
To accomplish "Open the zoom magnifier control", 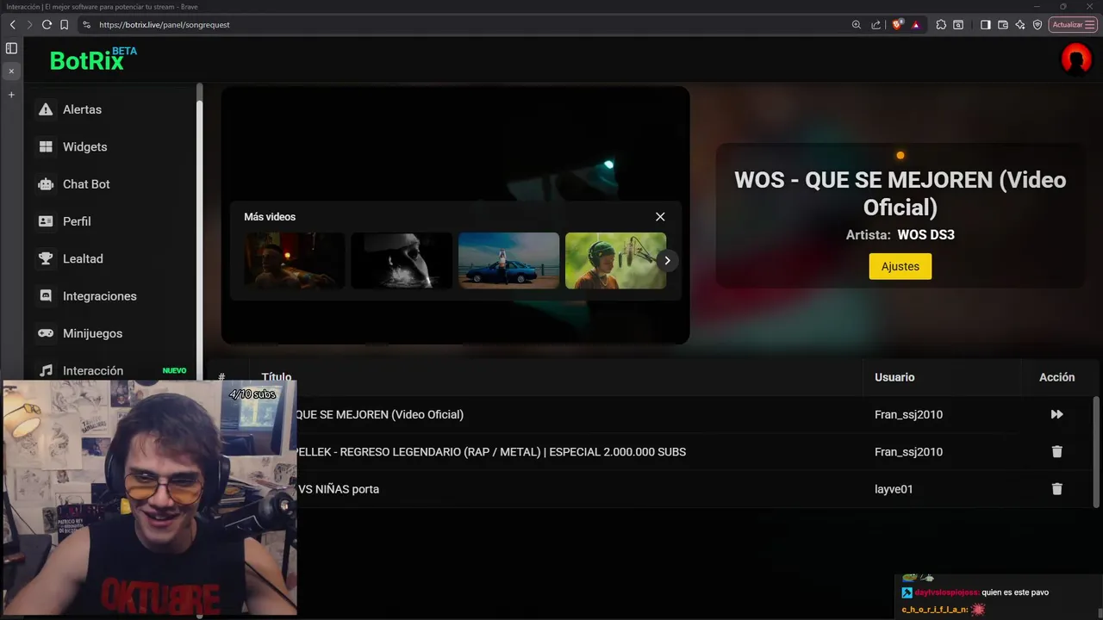I will click(x=856, y=25).
